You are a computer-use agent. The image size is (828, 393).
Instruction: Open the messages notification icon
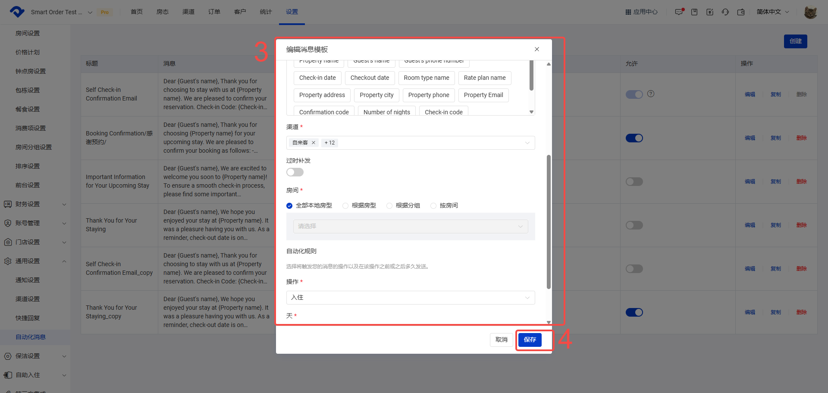coord(679,12)
